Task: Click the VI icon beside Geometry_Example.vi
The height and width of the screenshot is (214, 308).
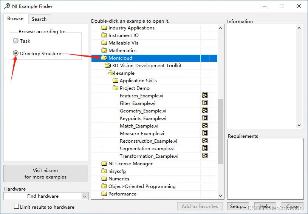Action: [x=204, y=111]
